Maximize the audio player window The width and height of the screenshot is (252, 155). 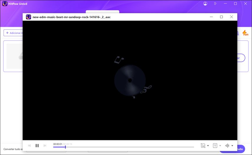tap(221, 17)
